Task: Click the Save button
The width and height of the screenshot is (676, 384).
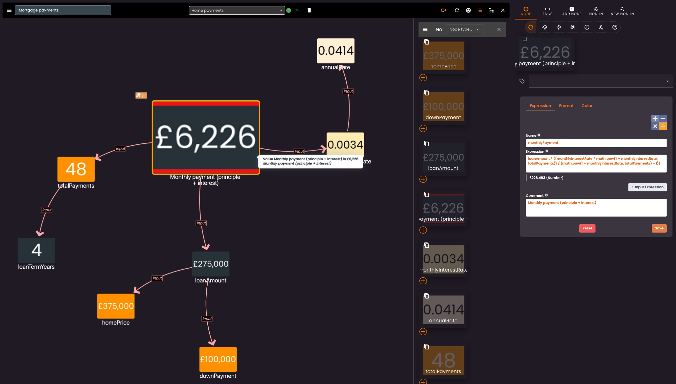Action: click(659, 228)
